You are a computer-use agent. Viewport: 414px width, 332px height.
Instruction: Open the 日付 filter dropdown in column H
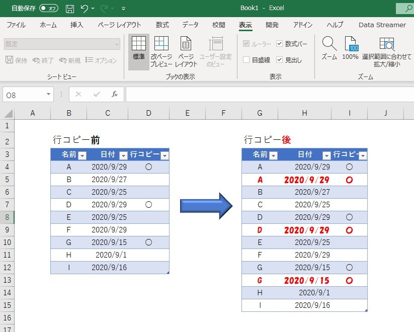pos(326,156)
